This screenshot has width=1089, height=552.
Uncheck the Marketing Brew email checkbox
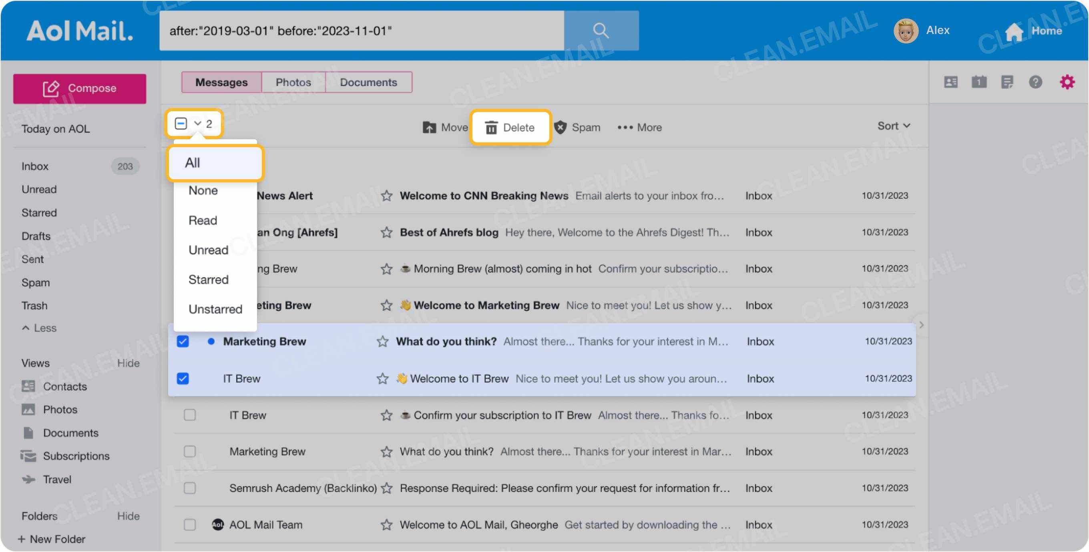point(183,342)
